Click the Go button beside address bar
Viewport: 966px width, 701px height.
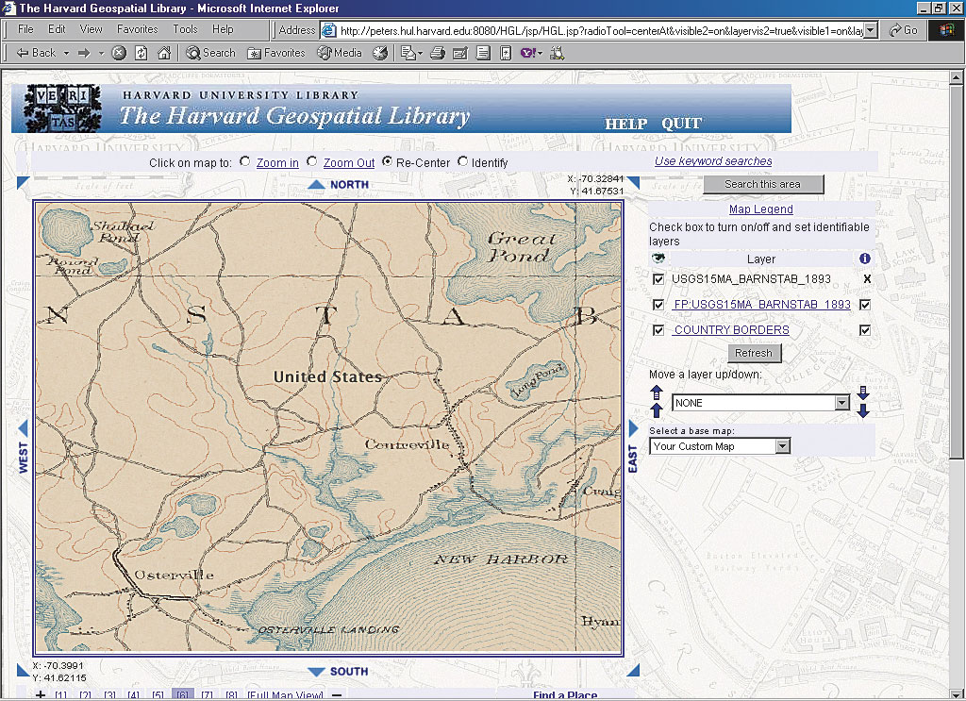(x=904, y=30)
